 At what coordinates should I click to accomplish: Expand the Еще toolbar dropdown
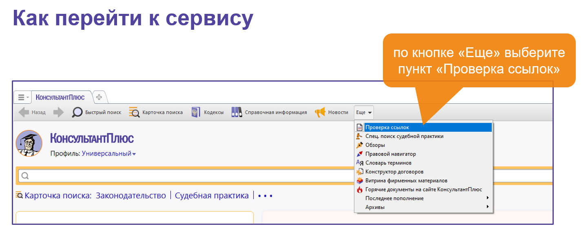(x=364, y=112)
